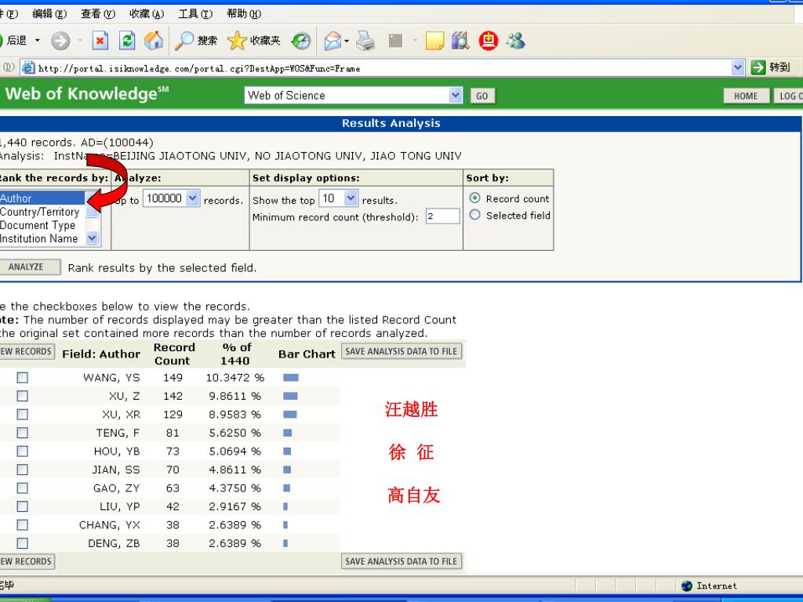Tick the checkbox for XU, XR

tap(23, 415)
